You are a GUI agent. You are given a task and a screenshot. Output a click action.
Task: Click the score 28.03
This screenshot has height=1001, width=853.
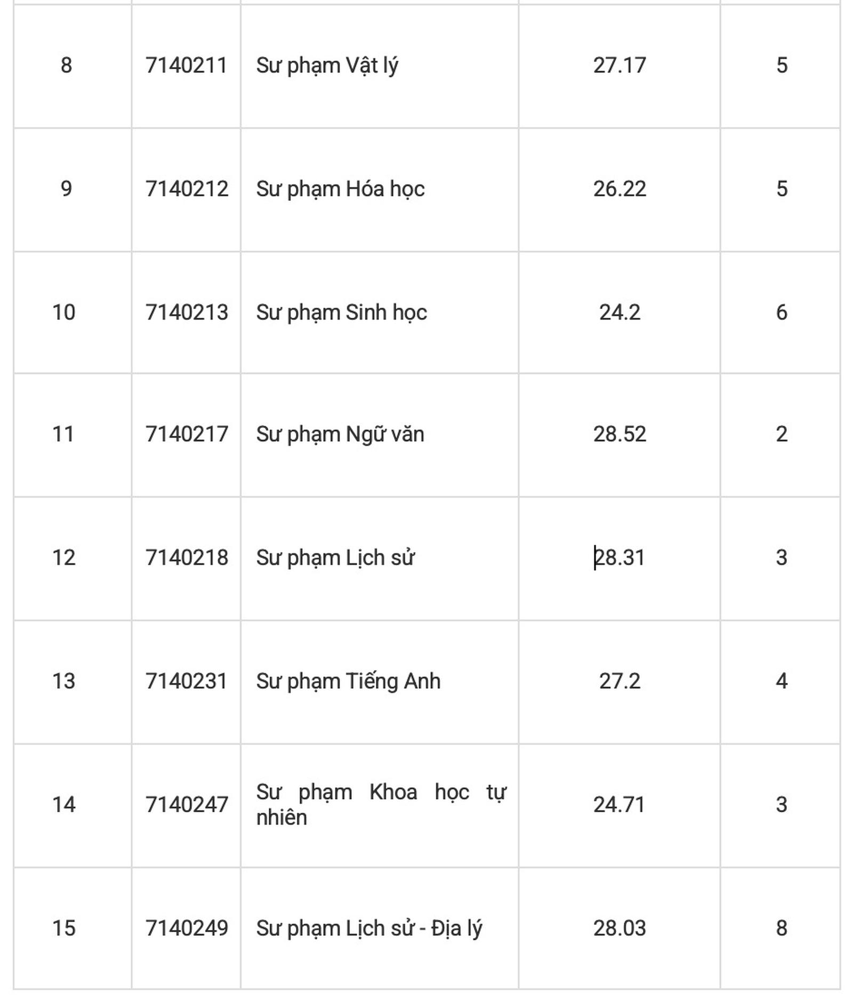pyautogui.click(x=619, y=929)
